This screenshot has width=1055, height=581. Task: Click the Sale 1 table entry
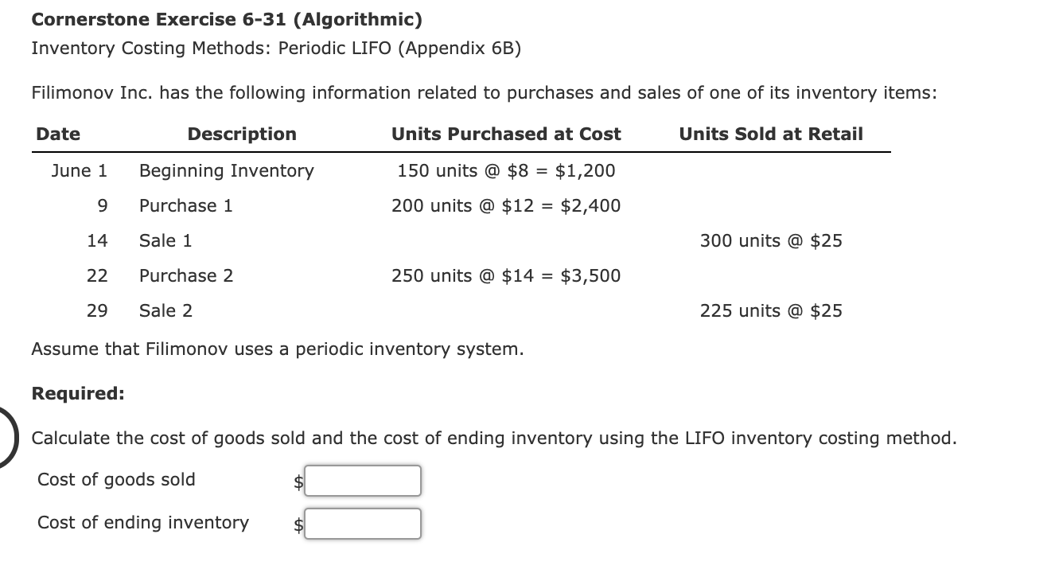coord(165,240)
